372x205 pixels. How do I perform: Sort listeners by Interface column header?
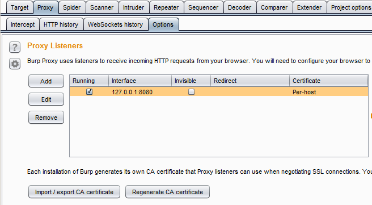(x=140, y=81)
